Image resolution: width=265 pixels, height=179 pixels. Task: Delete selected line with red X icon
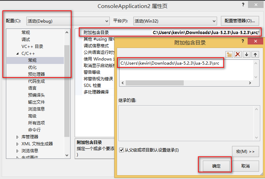coord(238,55)
